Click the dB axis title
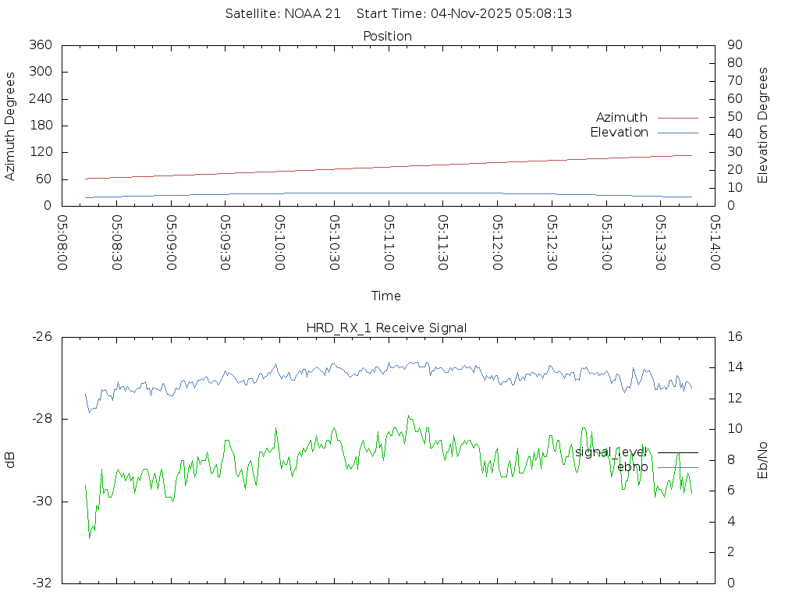799x599 pixels. click(x=10, y=460)
